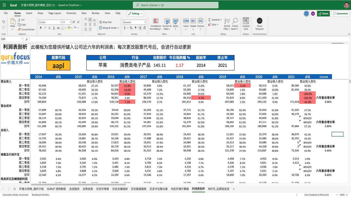The height and width of the screenshot is (197, 351).
Task: Add a new sheet with plus button
Action: click(234, 189)
